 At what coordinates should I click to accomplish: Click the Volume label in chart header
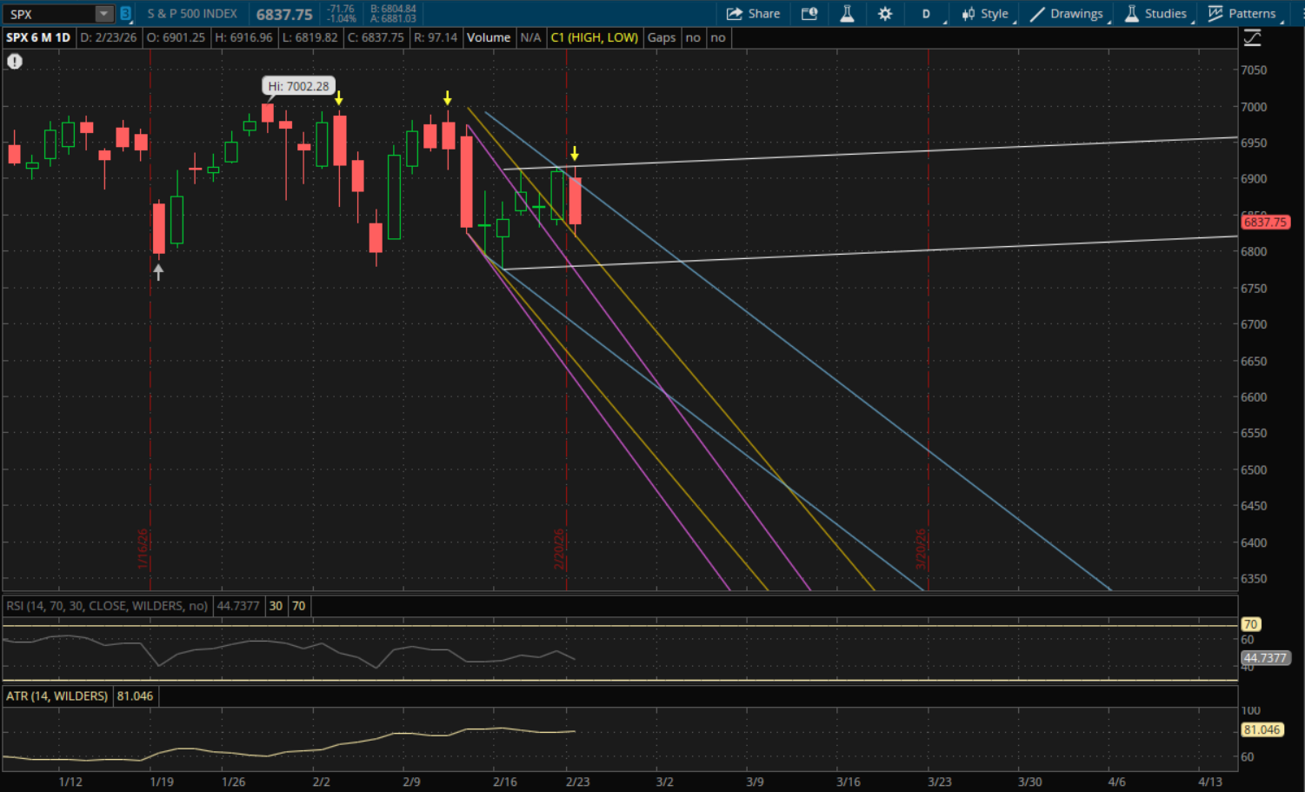(489, 38)
